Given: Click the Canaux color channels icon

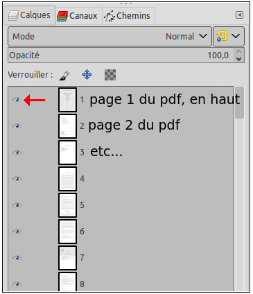Looking at the screenshot, I should point(62,16).
